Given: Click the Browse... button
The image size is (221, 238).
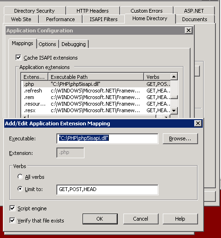Looking at the screenshot, I should coord(180,138).
